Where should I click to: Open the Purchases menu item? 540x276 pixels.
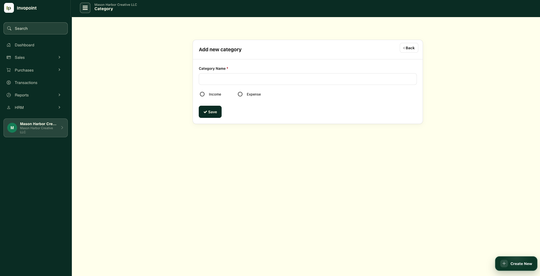pos(36,70)
